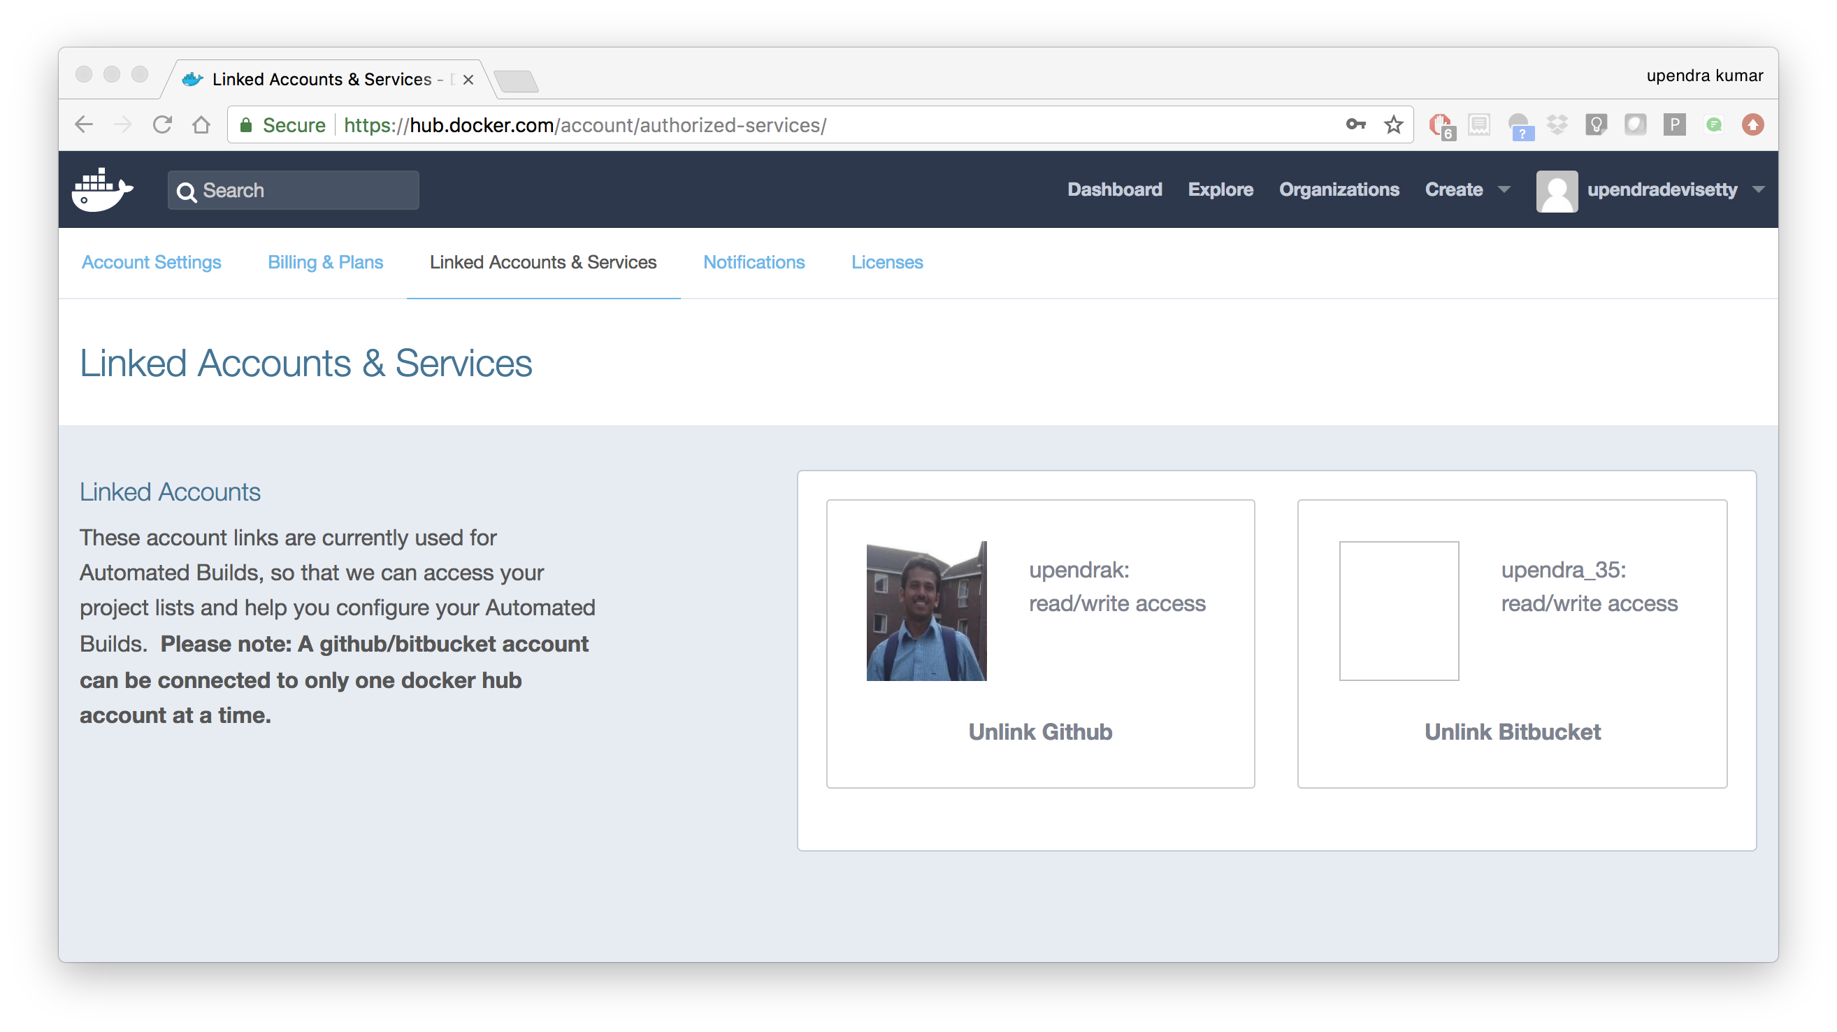Switch to Licenses tab
The width and height of the screenshot is (1837, 1032).
click(x=887, y=262)
